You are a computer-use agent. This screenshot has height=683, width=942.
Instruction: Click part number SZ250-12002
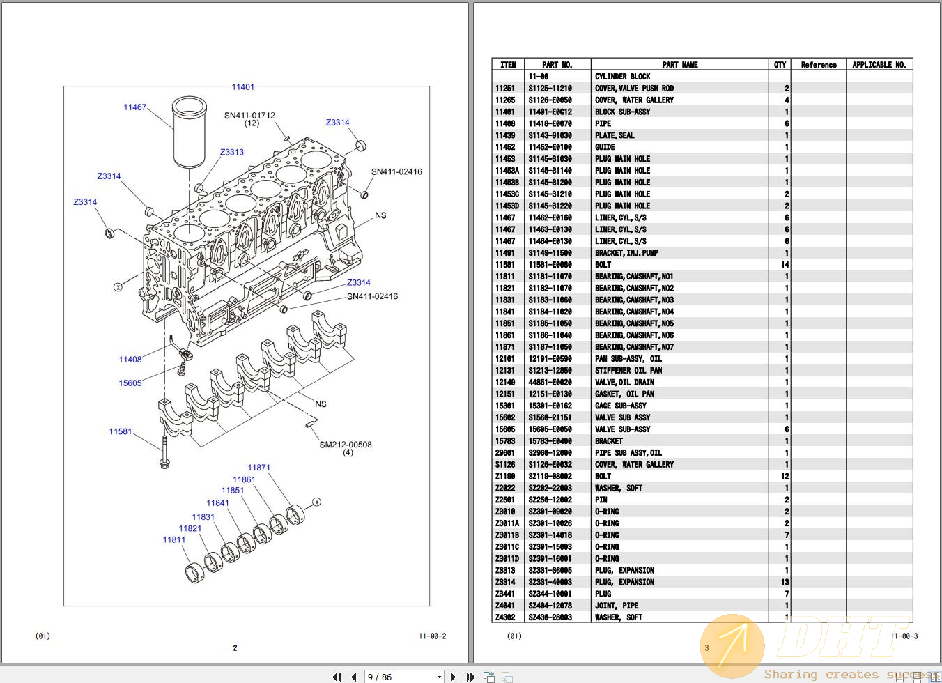point(550,500)
